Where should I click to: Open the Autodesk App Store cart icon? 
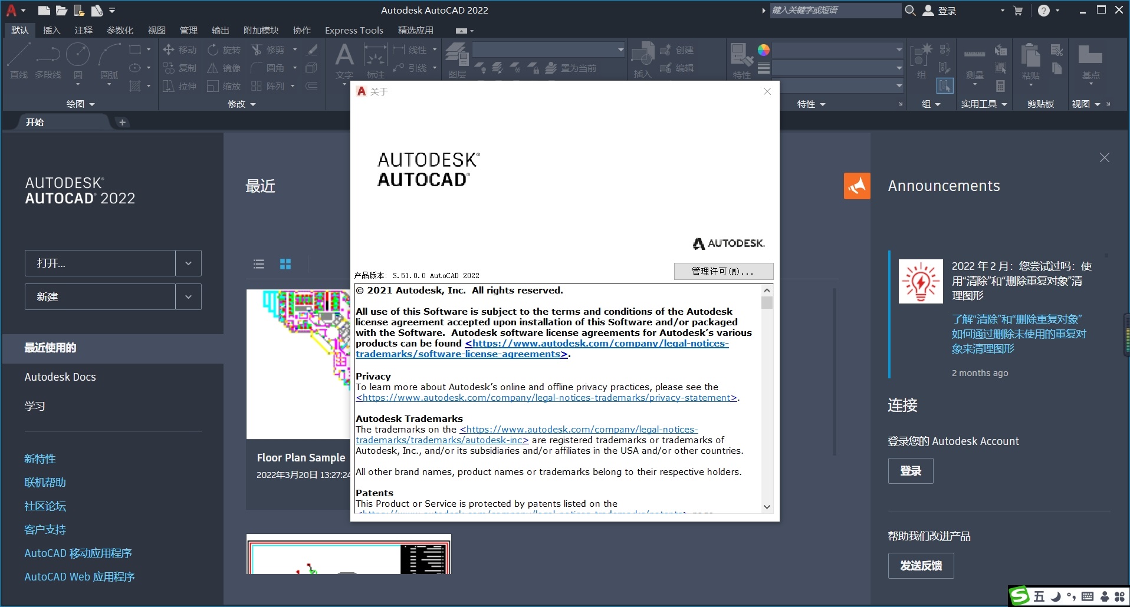tap(1018, 11)
